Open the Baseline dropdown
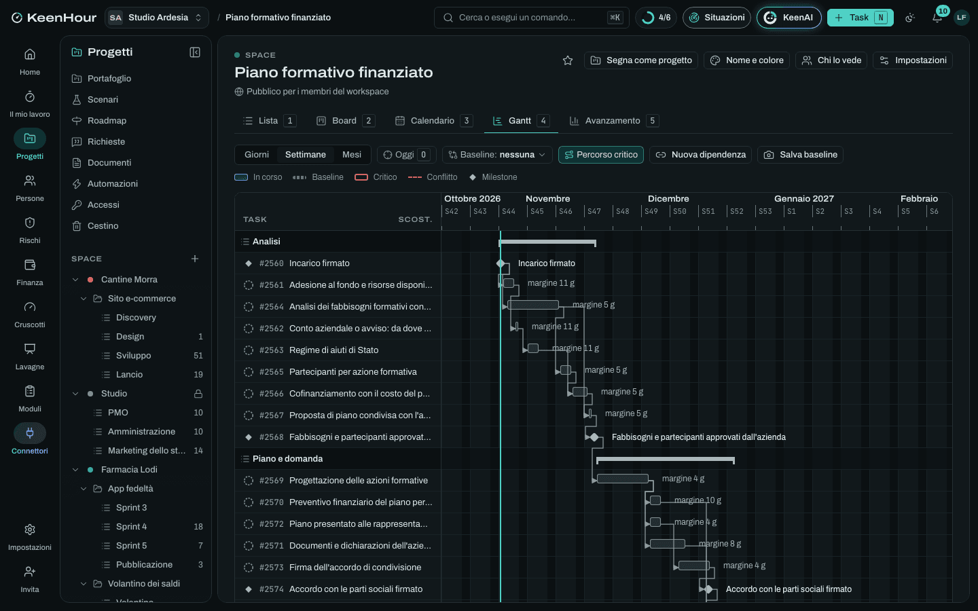Screen dimensions: 978x611 point(497,155)
